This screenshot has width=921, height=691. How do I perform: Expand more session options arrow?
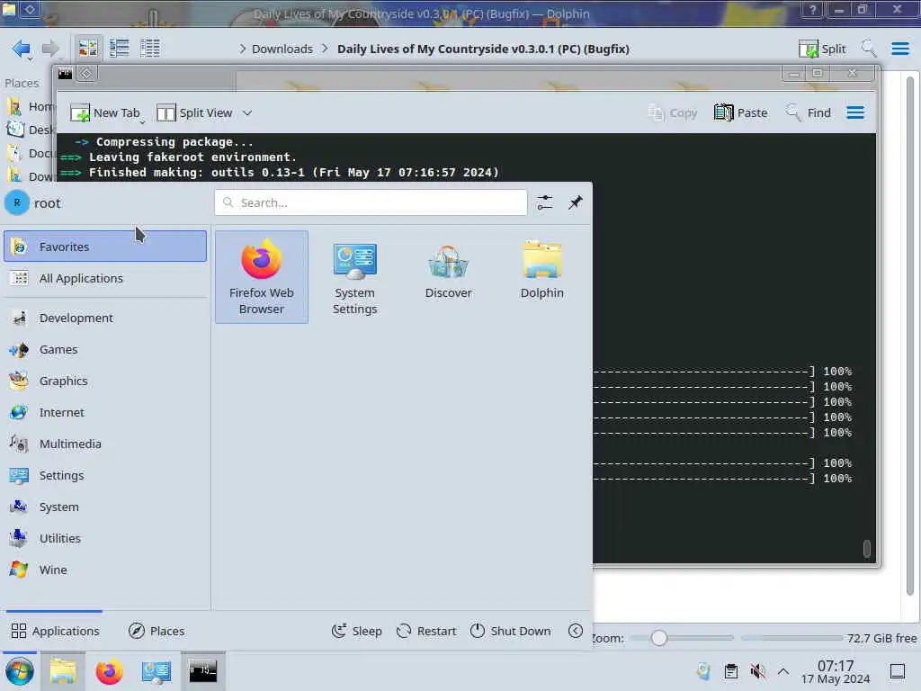(x=576, y=631)
